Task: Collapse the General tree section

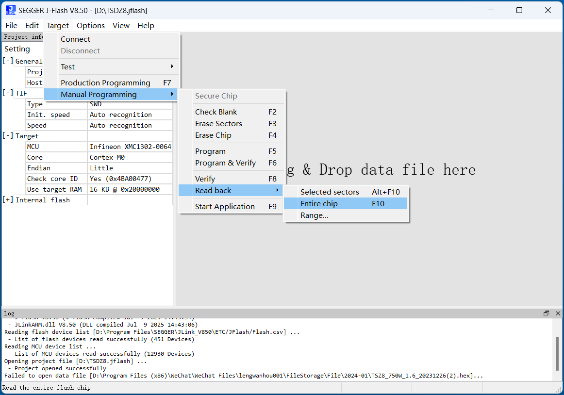Action: pyautogui.click(x=8, y=61)
